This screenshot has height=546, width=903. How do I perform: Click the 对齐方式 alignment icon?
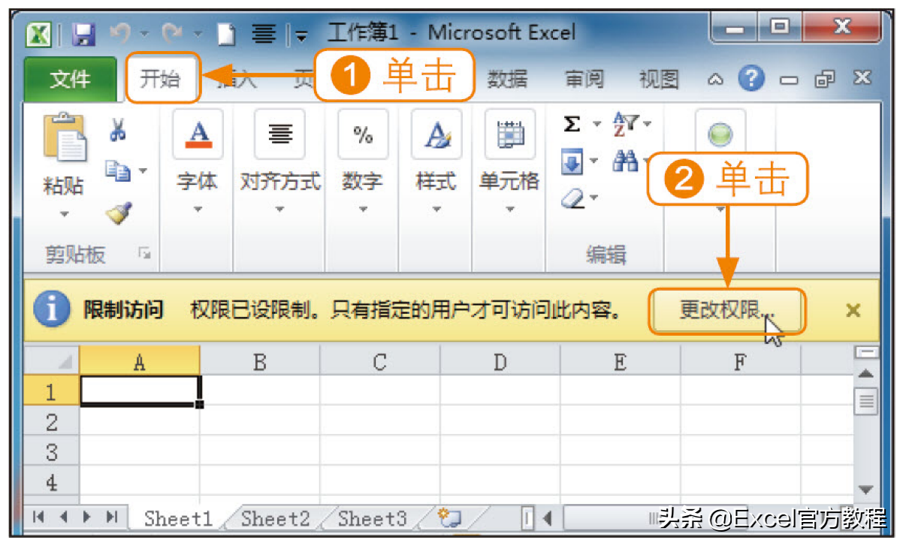coord(280,134)
